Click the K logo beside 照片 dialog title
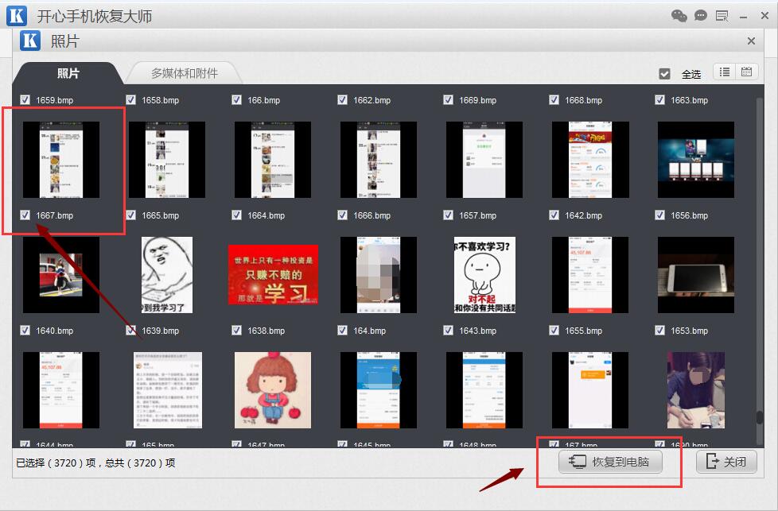This screenshot has width=778, height=511. [x=29, y=41]
